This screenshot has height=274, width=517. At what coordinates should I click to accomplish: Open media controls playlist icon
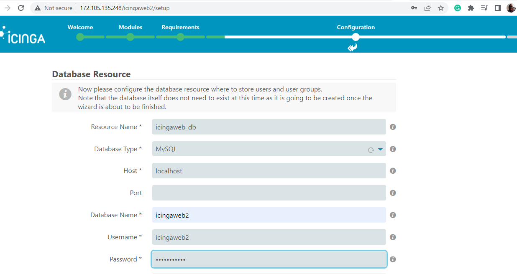click(484, 8)
